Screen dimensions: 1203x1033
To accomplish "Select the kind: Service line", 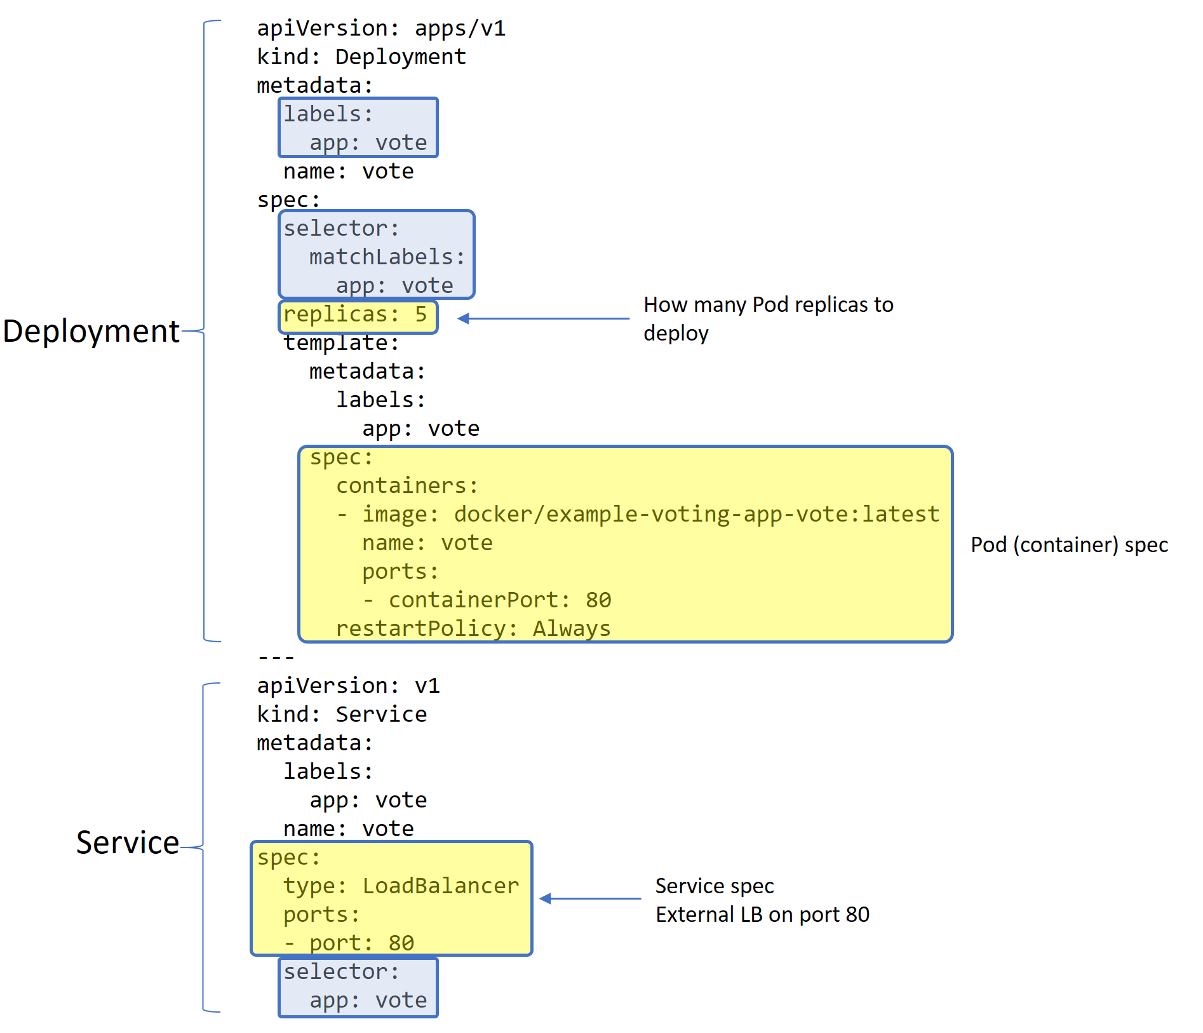I will click(341, 713).
